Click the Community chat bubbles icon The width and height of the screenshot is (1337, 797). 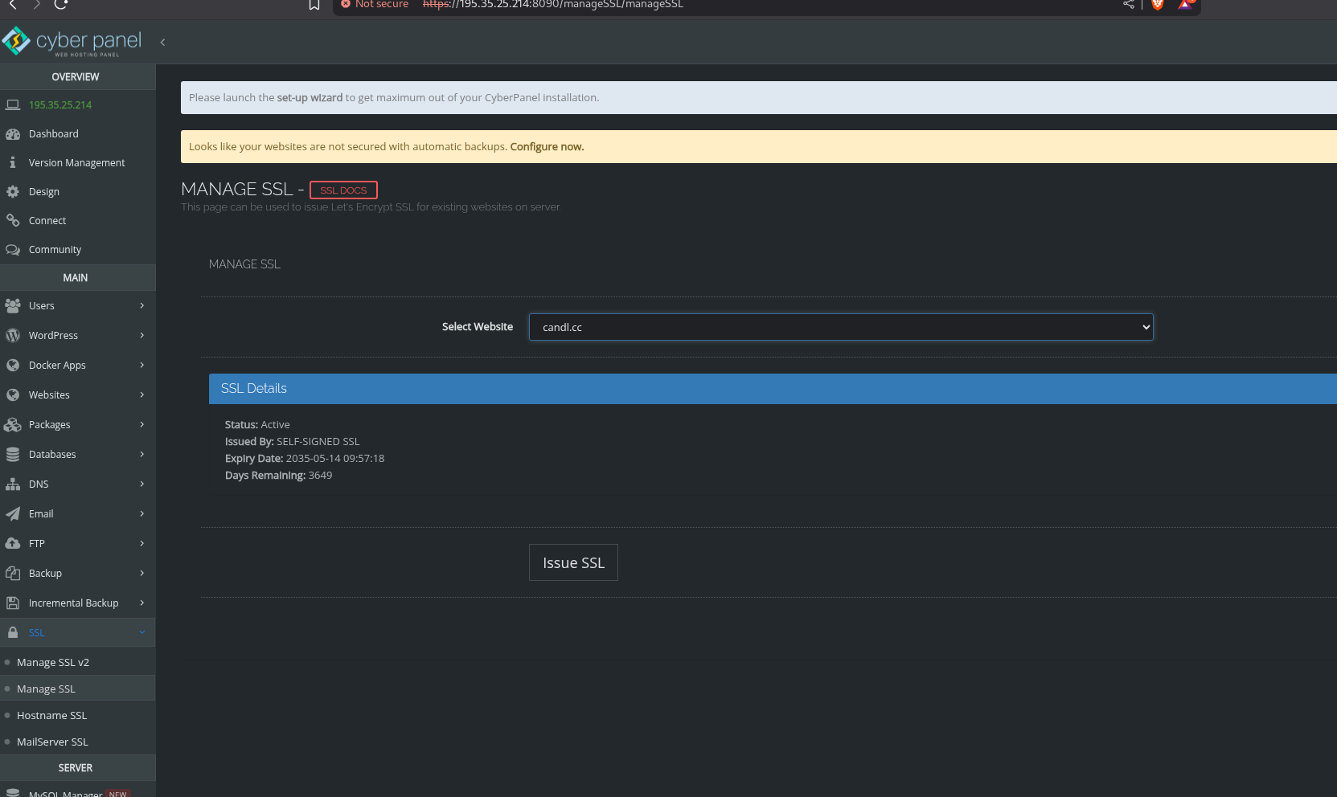pos(13,249)
